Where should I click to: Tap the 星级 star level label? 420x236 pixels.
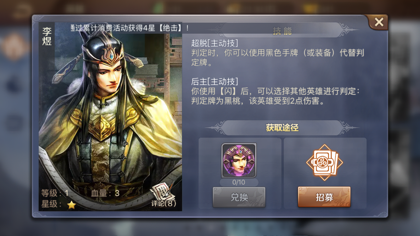tap(51, 204)
